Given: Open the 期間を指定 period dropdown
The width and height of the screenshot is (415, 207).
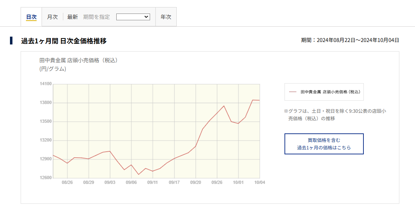Looking at the screenshot, I should tap(133, 17).
